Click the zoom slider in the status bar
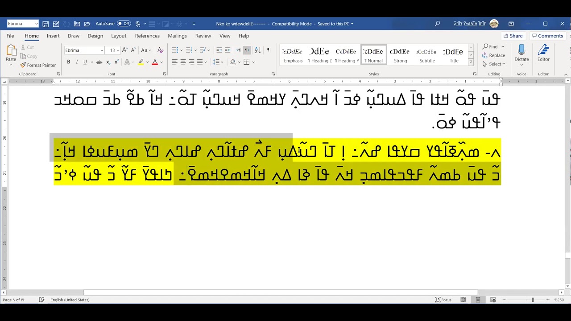 coord(532,300)
